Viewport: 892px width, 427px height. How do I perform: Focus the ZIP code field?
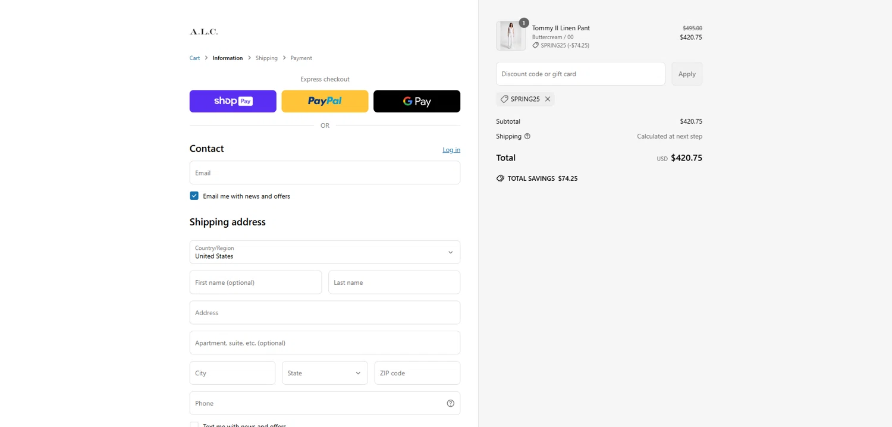[417, 373]
